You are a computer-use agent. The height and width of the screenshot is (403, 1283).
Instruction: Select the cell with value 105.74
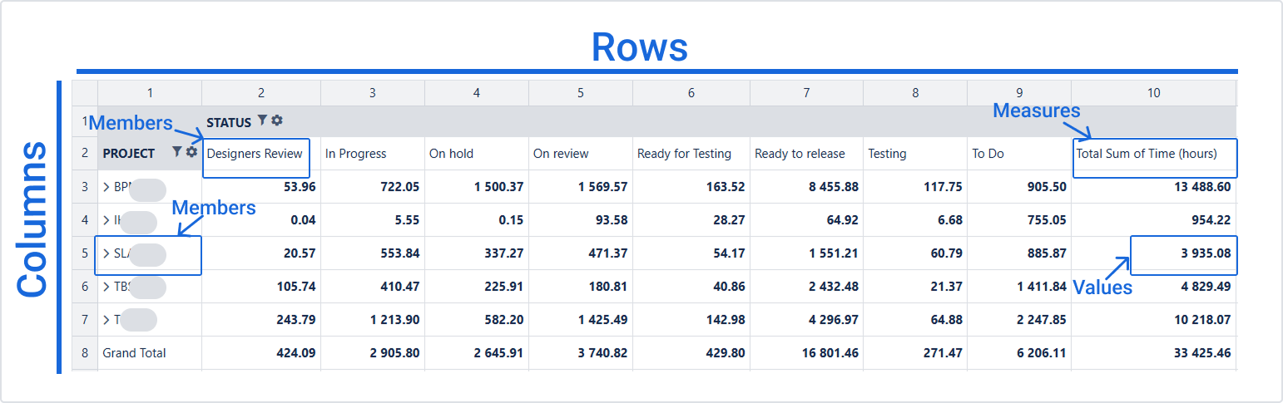(261, 287)
